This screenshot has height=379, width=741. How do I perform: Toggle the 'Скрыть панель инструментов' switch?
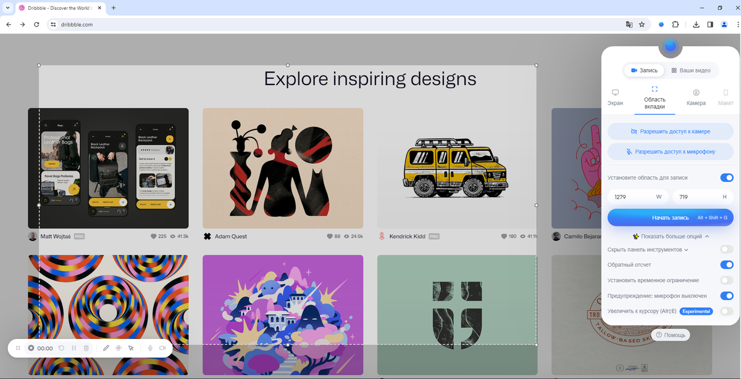(727, 250)
